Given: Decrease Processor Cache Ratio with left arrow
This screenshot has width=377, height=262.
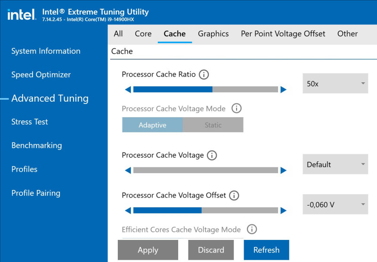Looking at the screenshot, I should pyautogui.click(x=128, y=89).
